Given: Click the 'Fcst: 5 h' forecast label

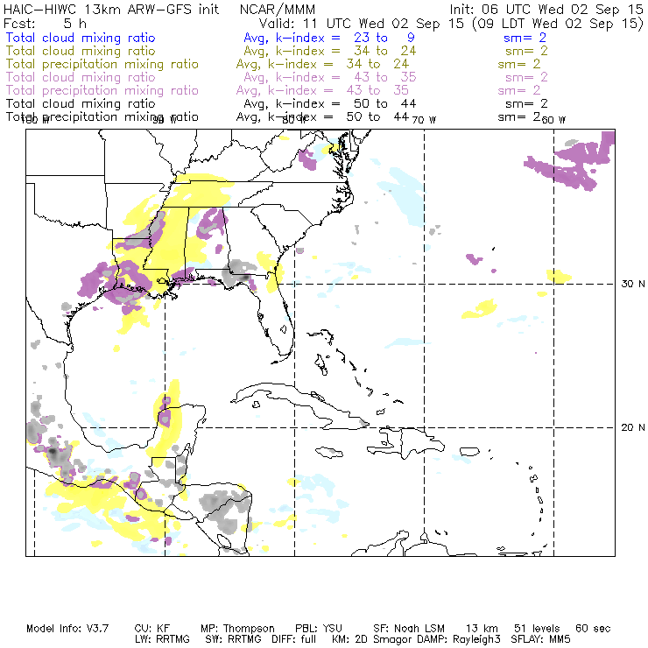Looking at the screenshot, I should (45, 24).
